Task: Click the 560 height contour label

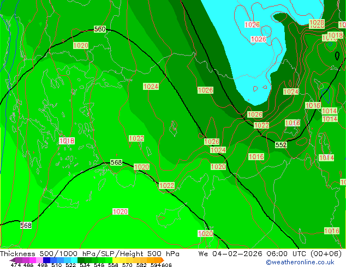Action: pos(100,29)
